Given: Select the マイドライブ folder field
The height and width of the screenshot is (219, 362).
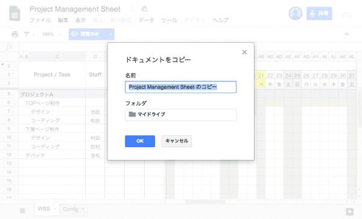Looking at the screenshot, I should pos(180,115).
